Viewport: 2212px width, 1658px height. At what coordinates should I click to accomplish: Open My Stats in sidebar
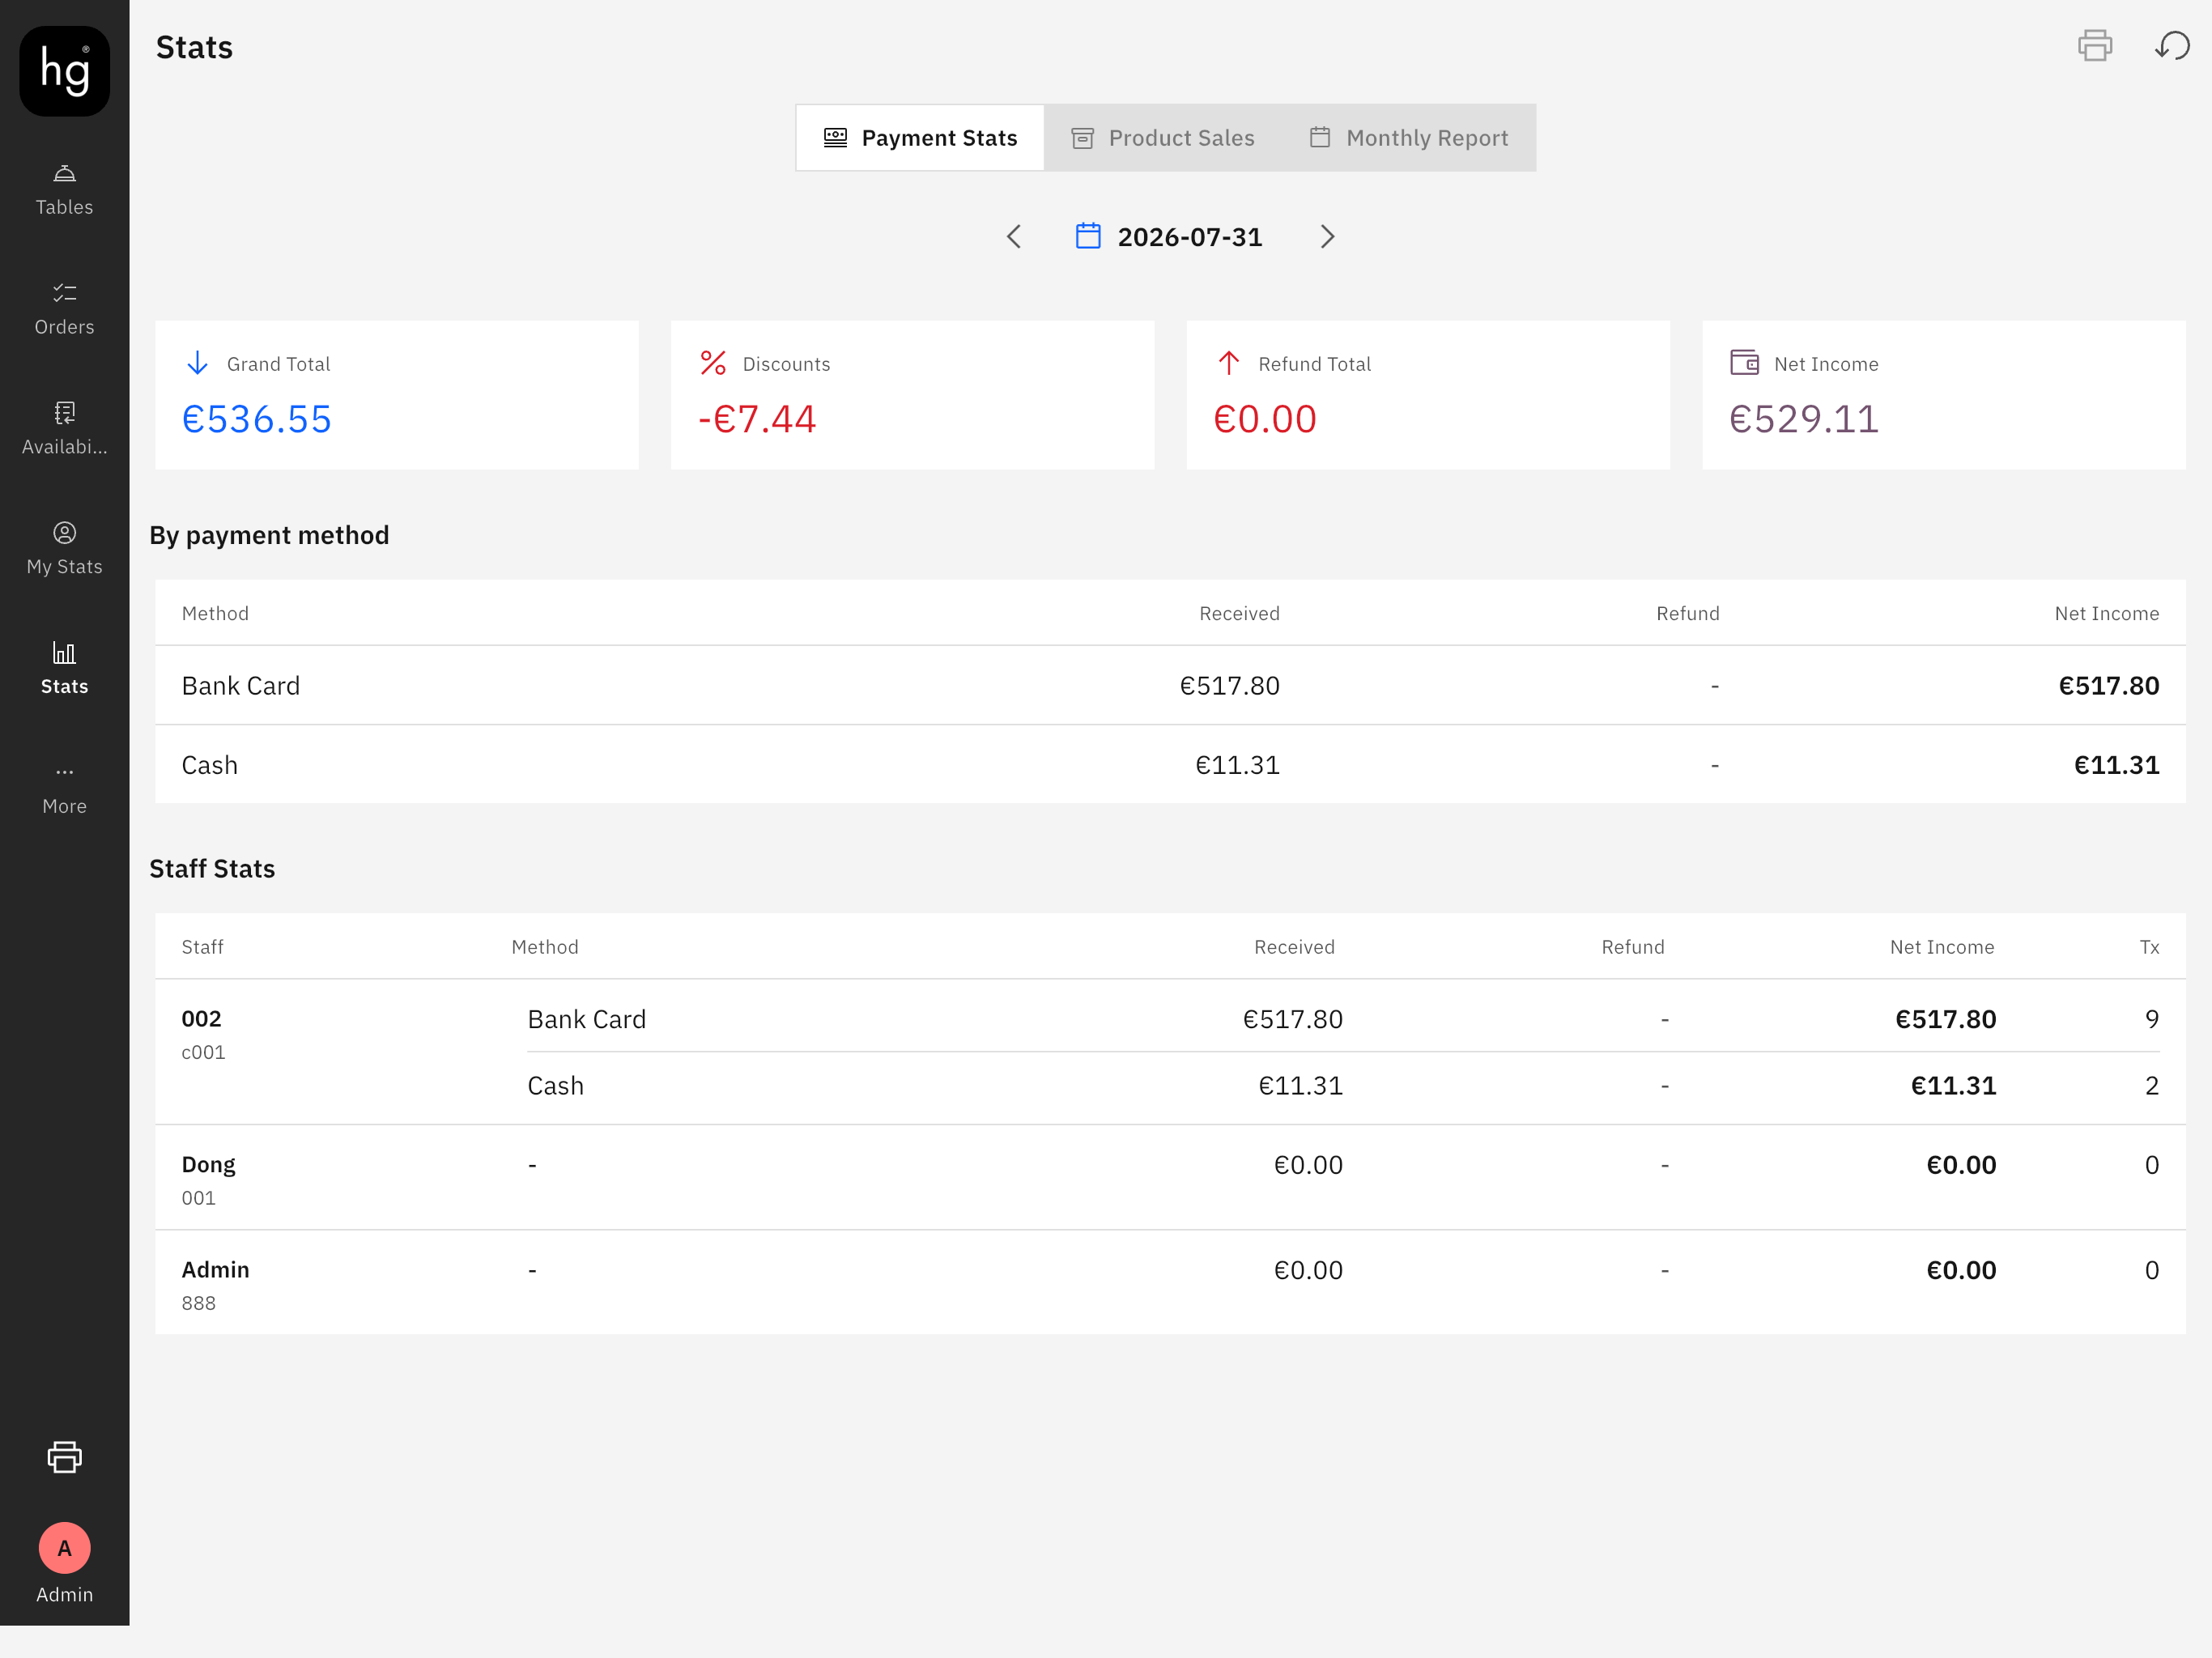pos(64,550)
